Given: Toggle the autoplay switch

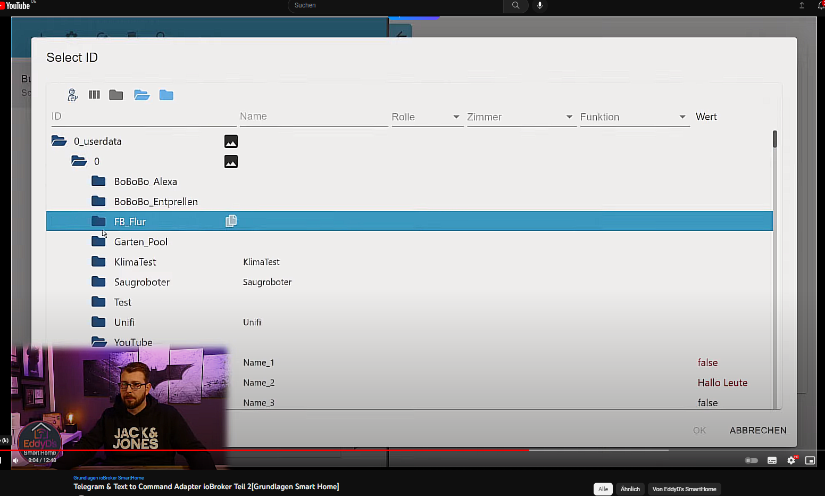Looking at the screenshot, I should (751, 460).
